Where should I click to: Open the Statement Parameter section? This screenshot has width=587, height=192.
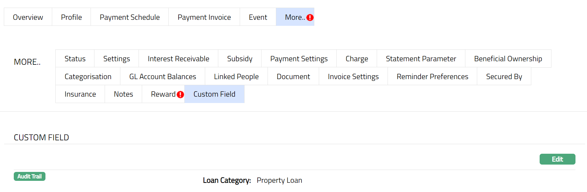(x=421, y=59)
